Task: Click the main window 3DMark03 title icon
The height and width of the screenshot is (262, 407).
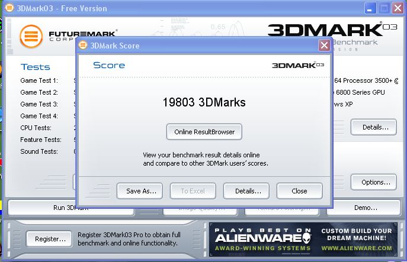Action: (x=9, y=8)
